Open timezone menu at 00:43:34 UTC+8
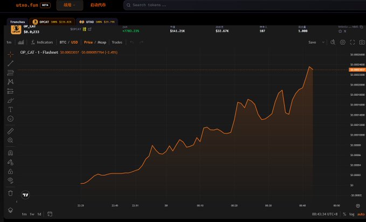Image resolution: width=366 pixels, height=222 pixels. 325,214
